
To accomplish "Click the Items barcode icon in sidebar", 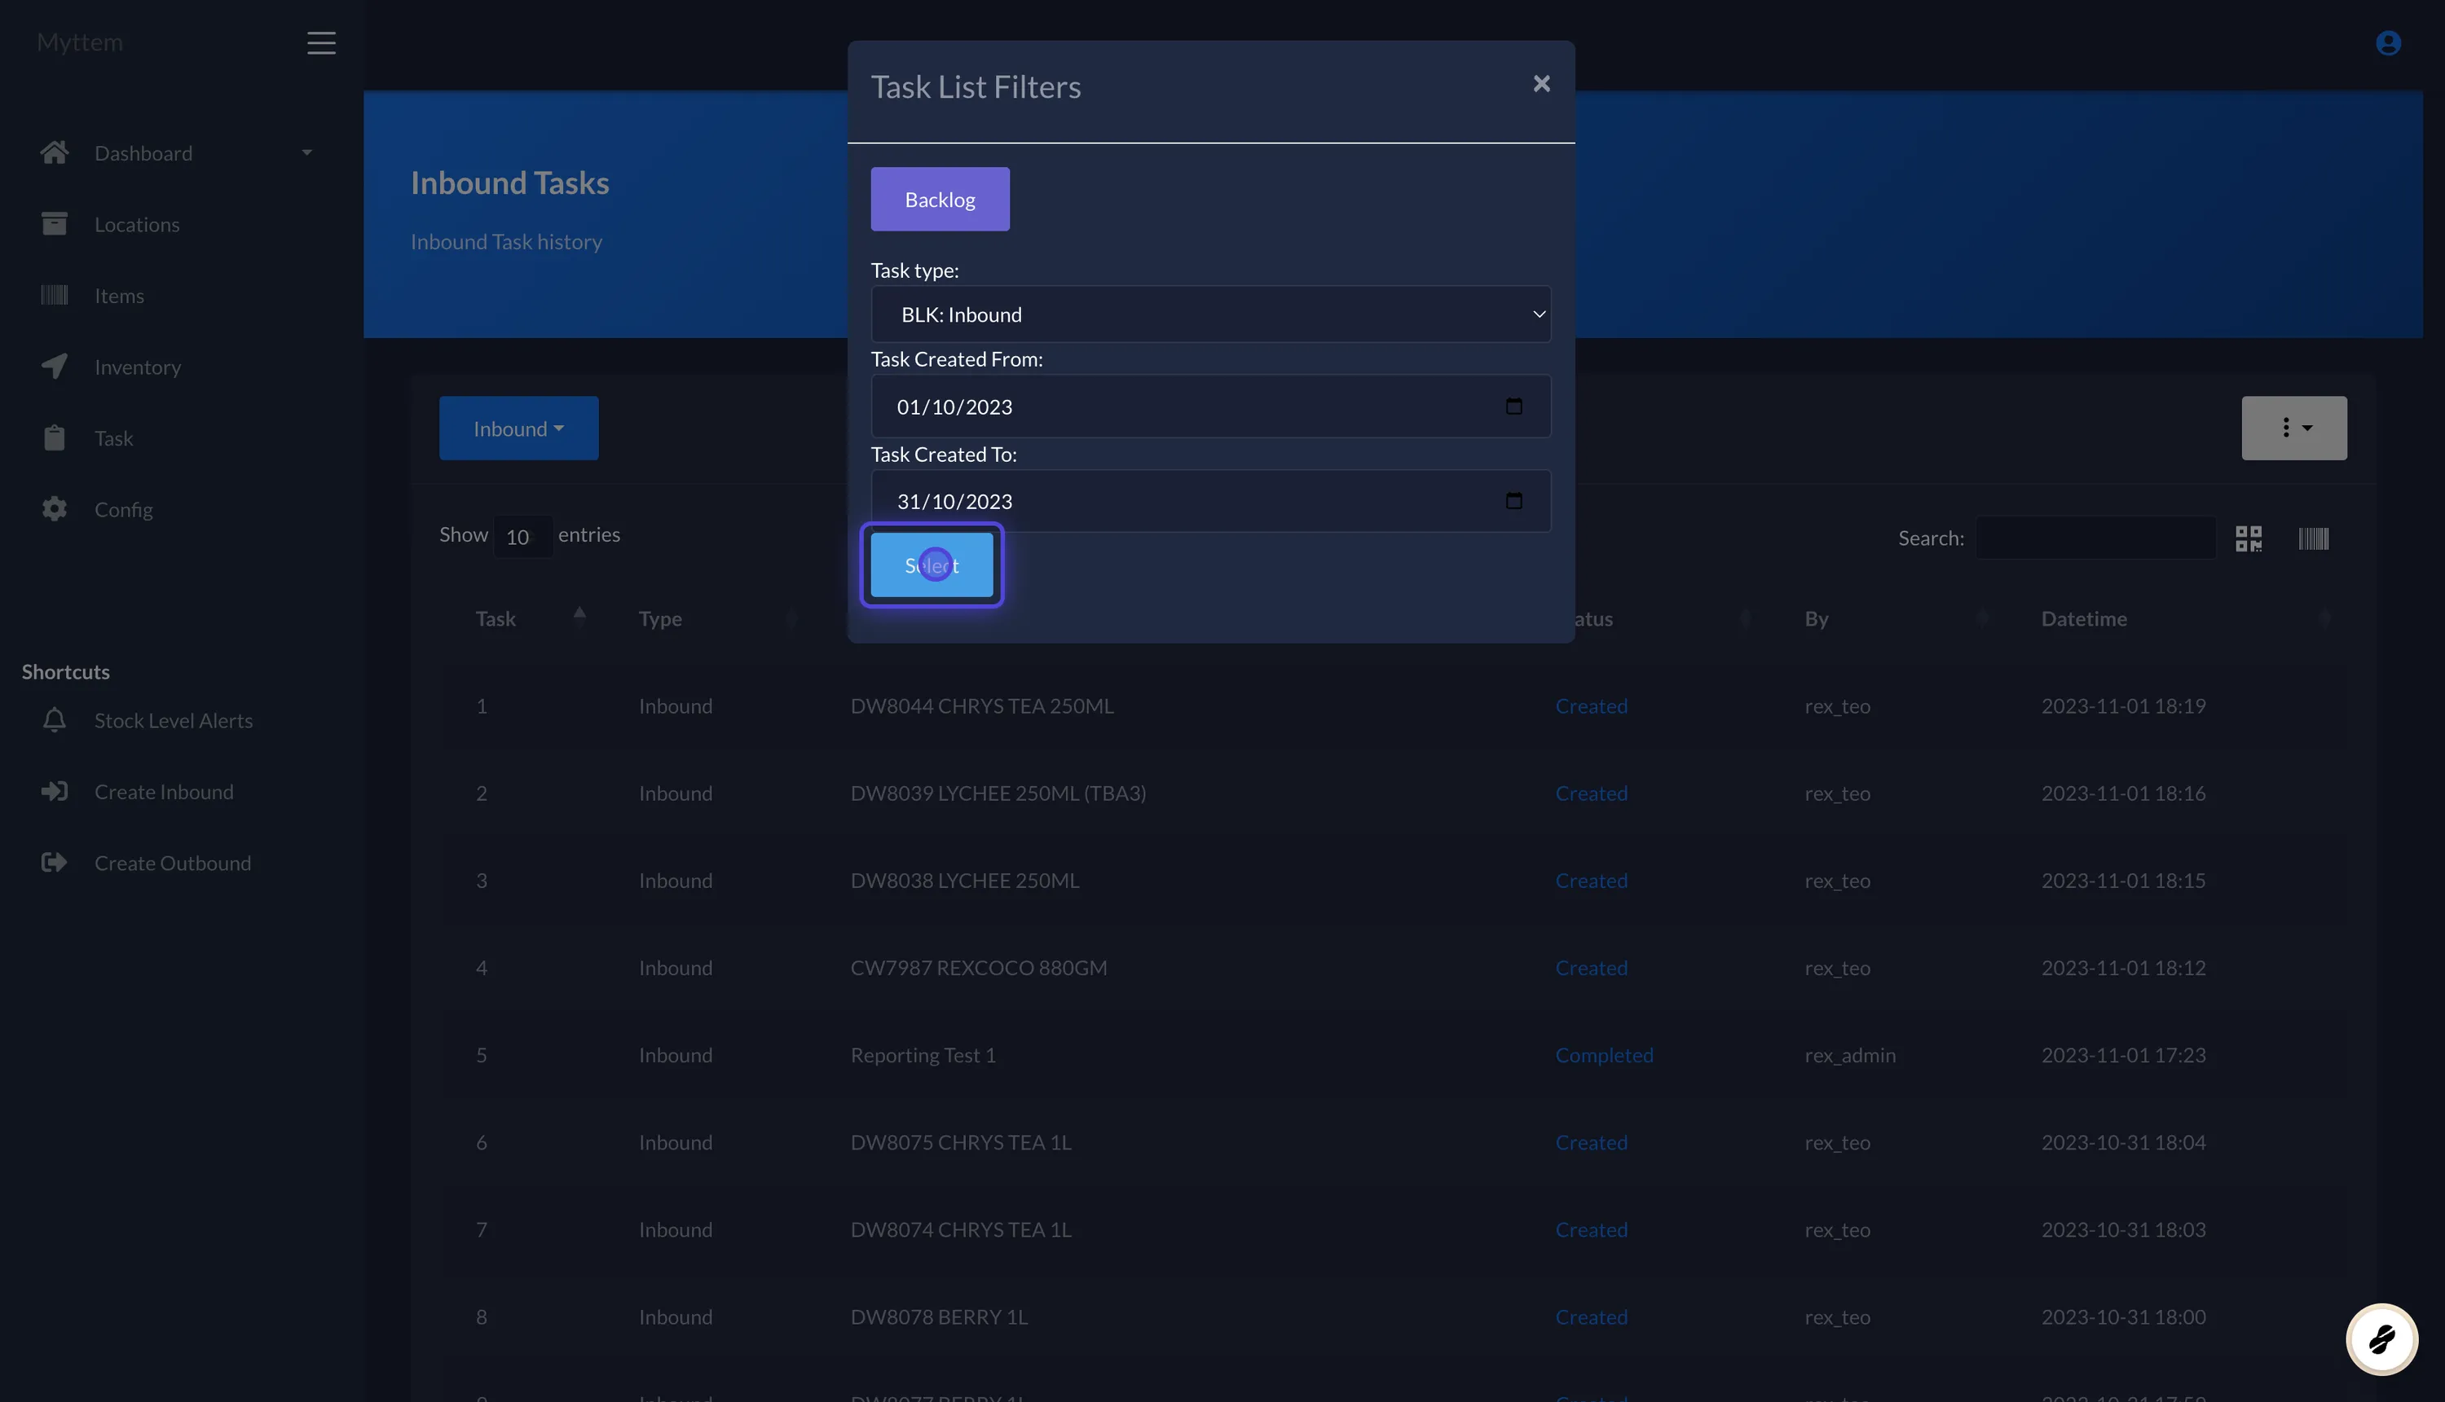I will pyautogui.click(x=54, y=295).
